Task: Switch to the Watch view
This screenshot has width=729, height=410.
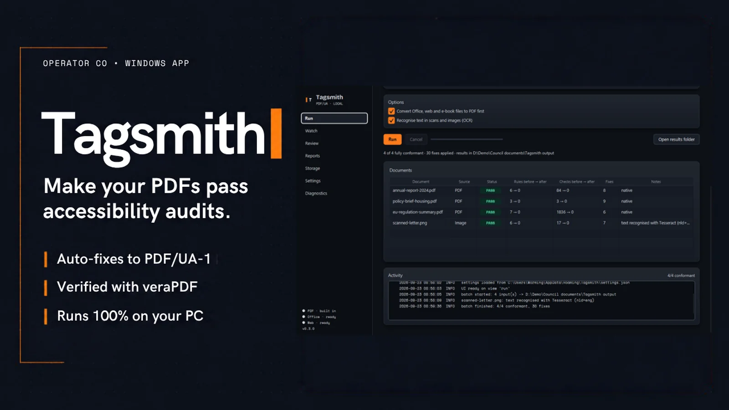Action: coord(311,131)
